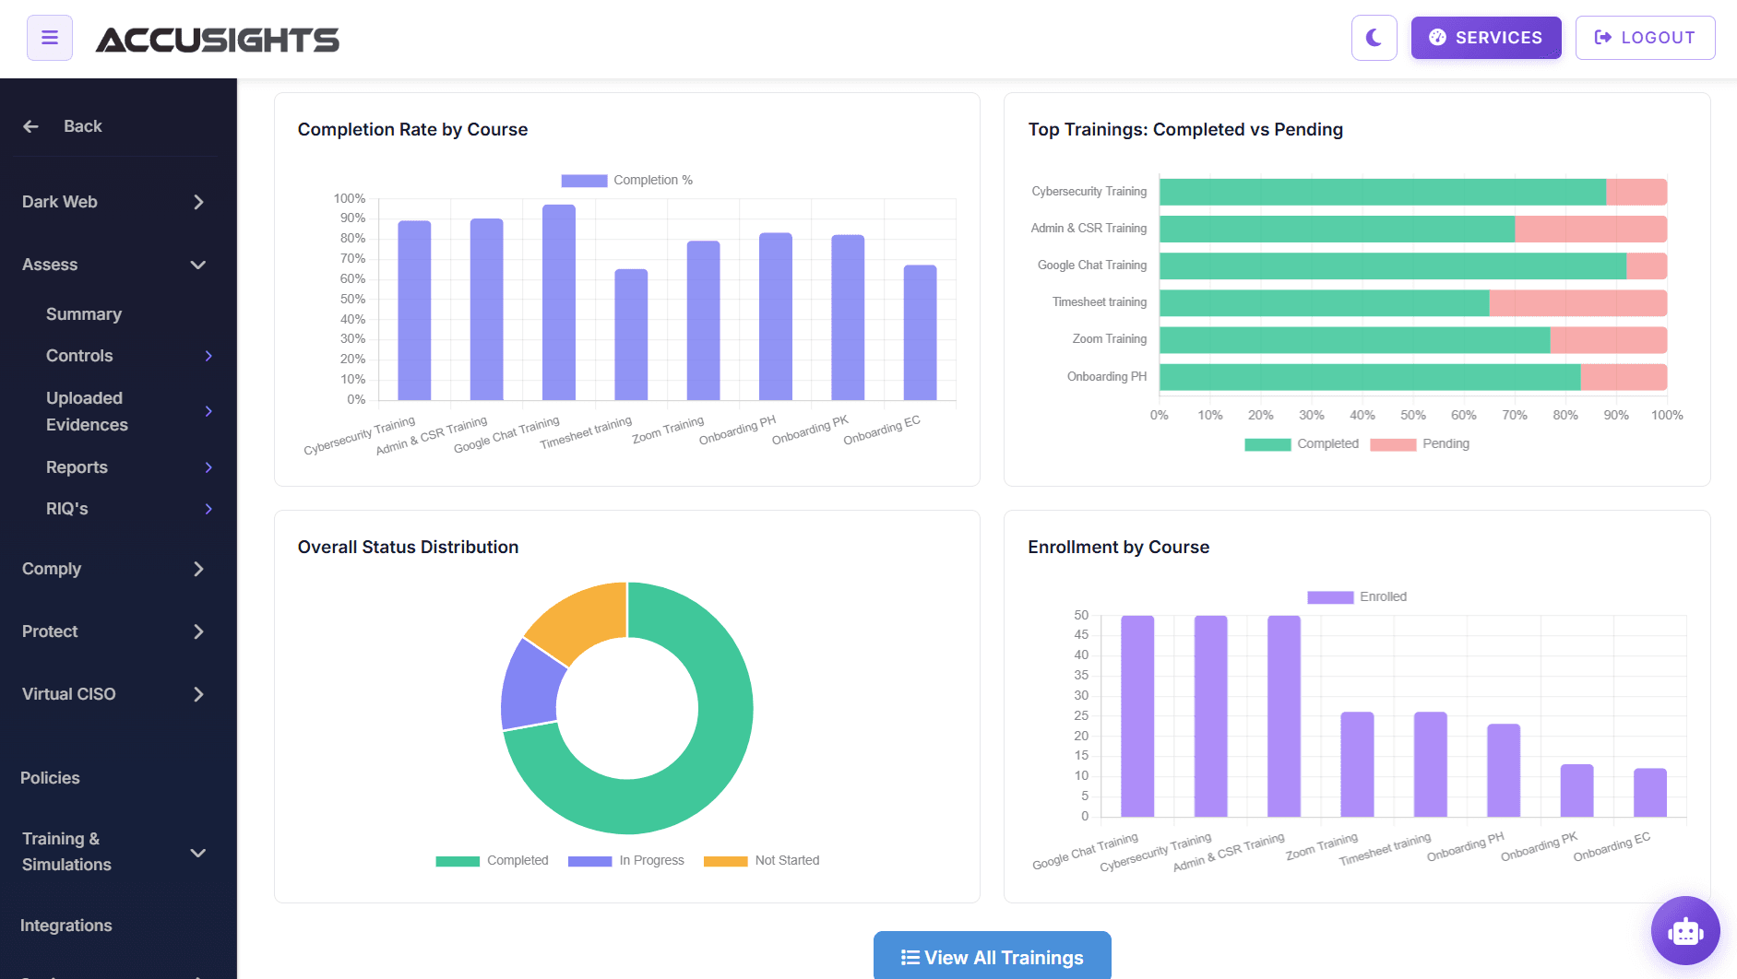The image size is (1737, 979).
Task: Expand the Dark Web menu chevron
Action: coord(198,202)
